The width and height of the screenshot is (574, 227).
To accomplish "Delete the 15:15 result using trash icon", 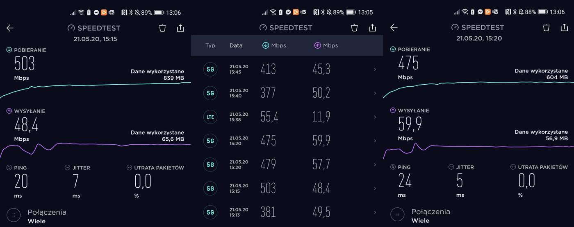I will [162, 28].
